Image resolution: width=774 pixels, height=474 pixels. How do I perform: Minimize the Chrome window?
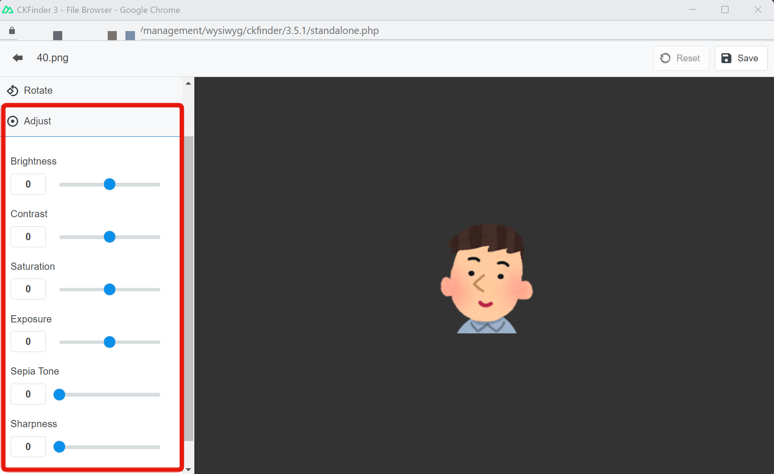point(692,10)
